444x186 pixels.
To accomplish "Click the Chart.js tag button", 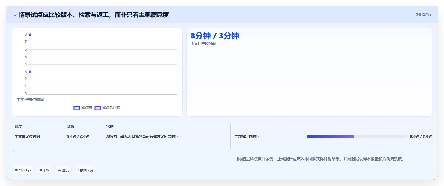I will click(23, 170).
